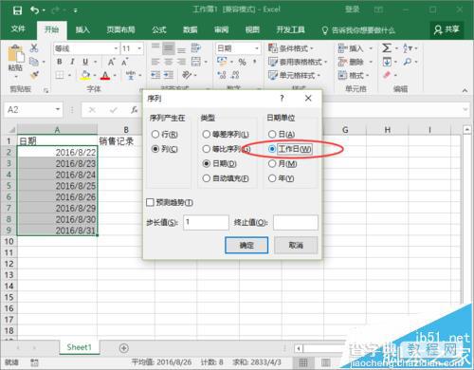The height and width of the screenshot is (370, 474).
Task: Click the Sort and Filter icon
Action: [408, 48]
